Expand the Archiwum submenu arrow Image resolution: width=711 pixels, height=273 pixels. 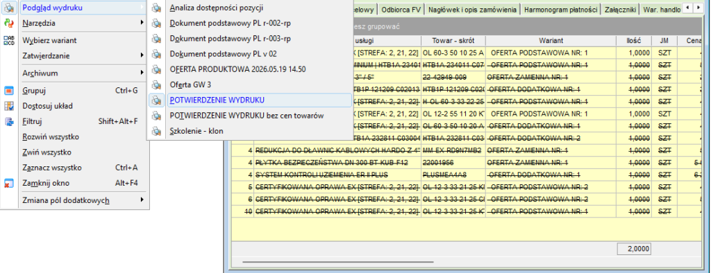coord(142,73)
